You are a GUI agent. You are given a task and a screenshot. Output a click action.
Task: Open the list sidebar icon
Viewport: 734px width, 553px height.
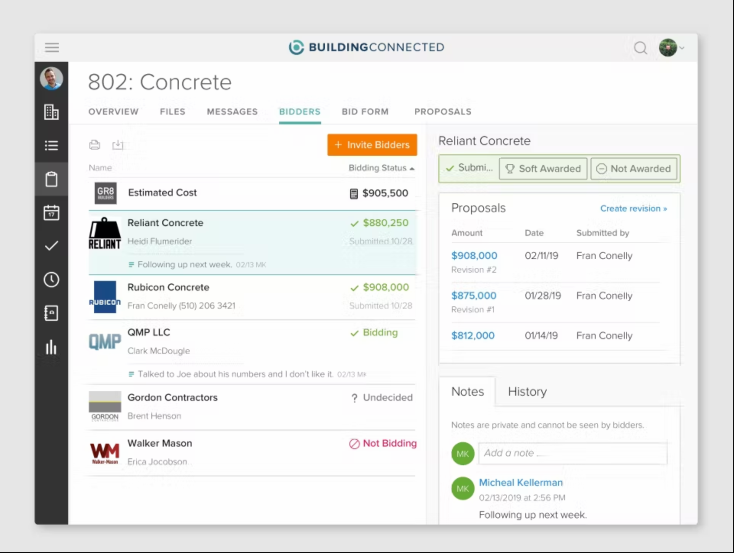click(x=51, y=145)
